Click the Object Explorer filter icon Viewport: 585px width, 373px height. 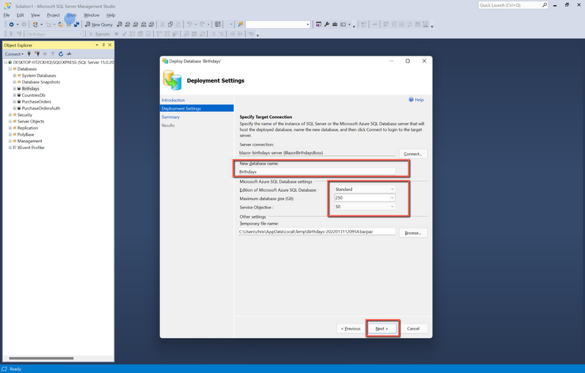[x=52, y=54]
